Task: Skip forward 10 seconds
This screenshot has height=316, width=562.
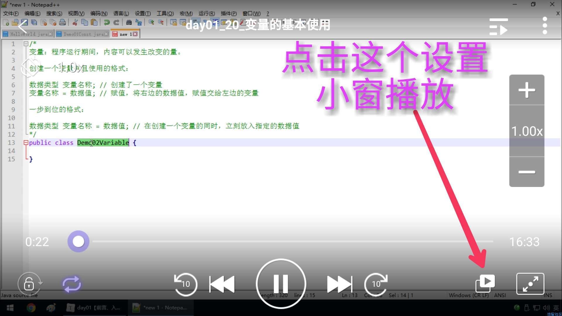Action: (x=376, y=284)
